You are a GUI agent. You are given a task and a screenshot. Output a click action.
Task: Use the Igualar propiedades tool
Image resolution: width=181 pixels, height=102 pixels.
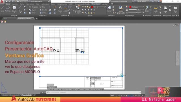point(121,10)
